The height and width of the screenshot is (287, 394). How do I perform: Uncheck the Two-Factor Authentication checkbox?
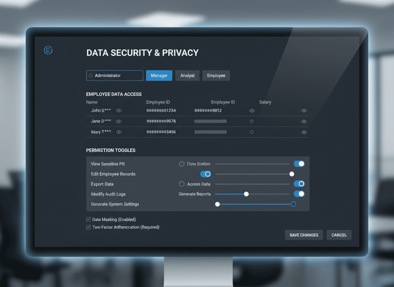click(x=89, y=227)
